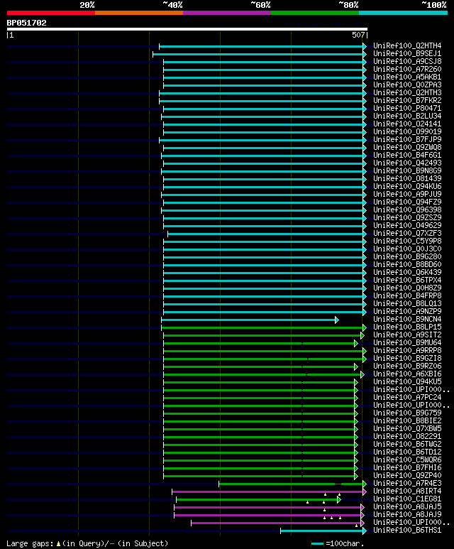
Task: Click query end position 507
Action: coord(358,35)
